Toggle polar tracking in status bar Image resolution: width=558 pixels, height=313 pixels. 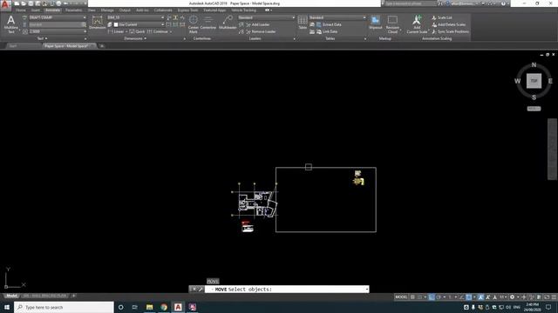[439, 297]
